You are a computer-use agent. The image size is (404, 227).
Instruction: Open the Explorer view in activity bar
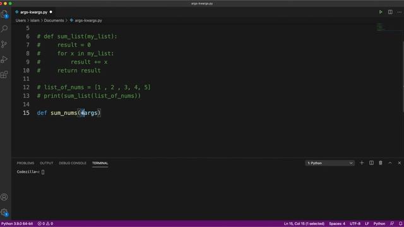click(4, 14)
